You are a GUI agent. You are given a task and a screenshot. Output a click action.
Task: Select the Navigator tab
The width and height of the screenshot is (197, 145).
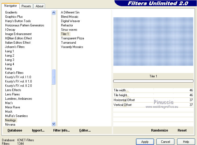point(10,6)
